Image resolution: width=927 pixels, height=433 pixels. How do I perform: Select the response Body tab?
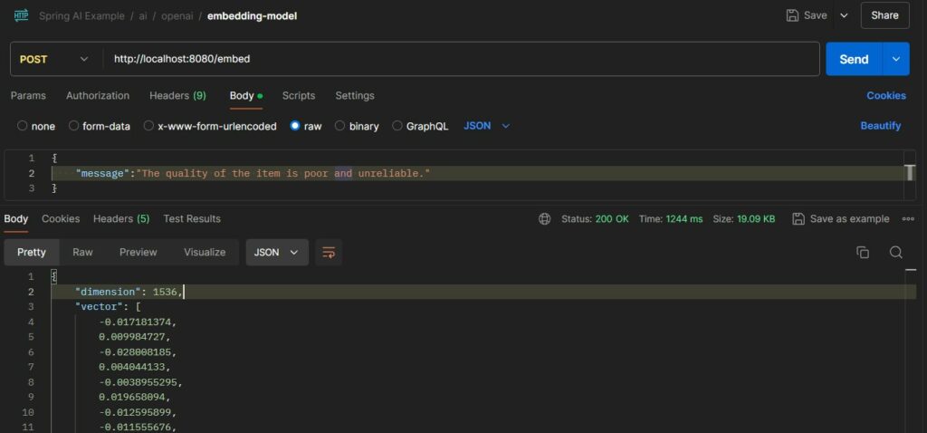(x=16, y=218)
